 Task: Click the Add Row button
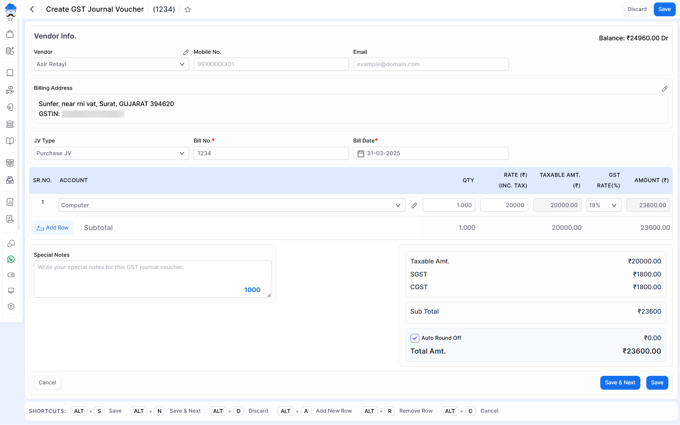[x=53, y=228]
